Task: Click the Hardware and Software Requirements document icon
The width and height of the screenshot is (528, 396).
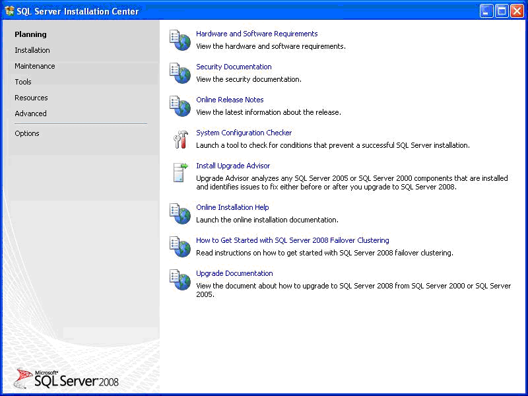Action: (x=180, y=40)
